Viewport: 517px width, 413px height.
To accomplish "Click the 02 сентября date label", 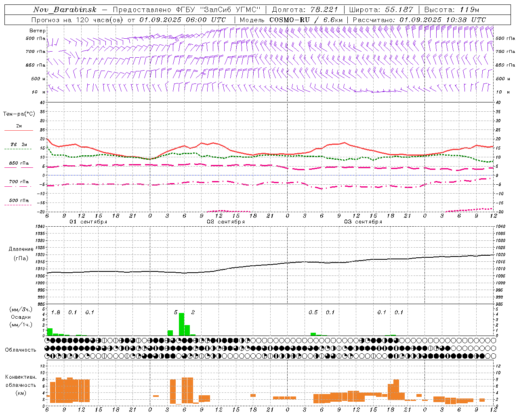I will [226, 222].
